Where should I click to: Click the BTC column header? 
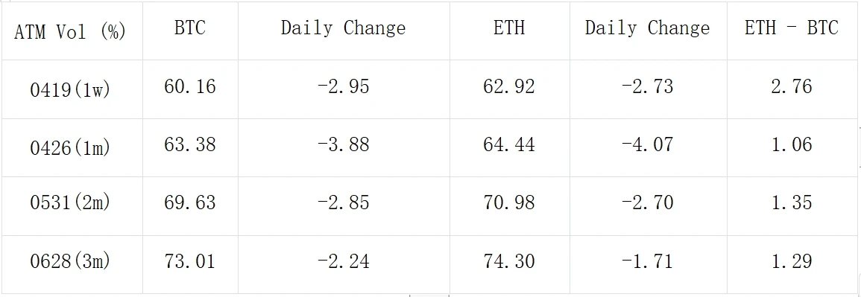coord(190,31)
